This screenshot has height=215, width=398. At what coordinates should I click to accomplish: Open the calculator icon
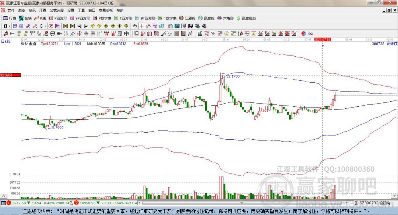(x=177, y=26)
